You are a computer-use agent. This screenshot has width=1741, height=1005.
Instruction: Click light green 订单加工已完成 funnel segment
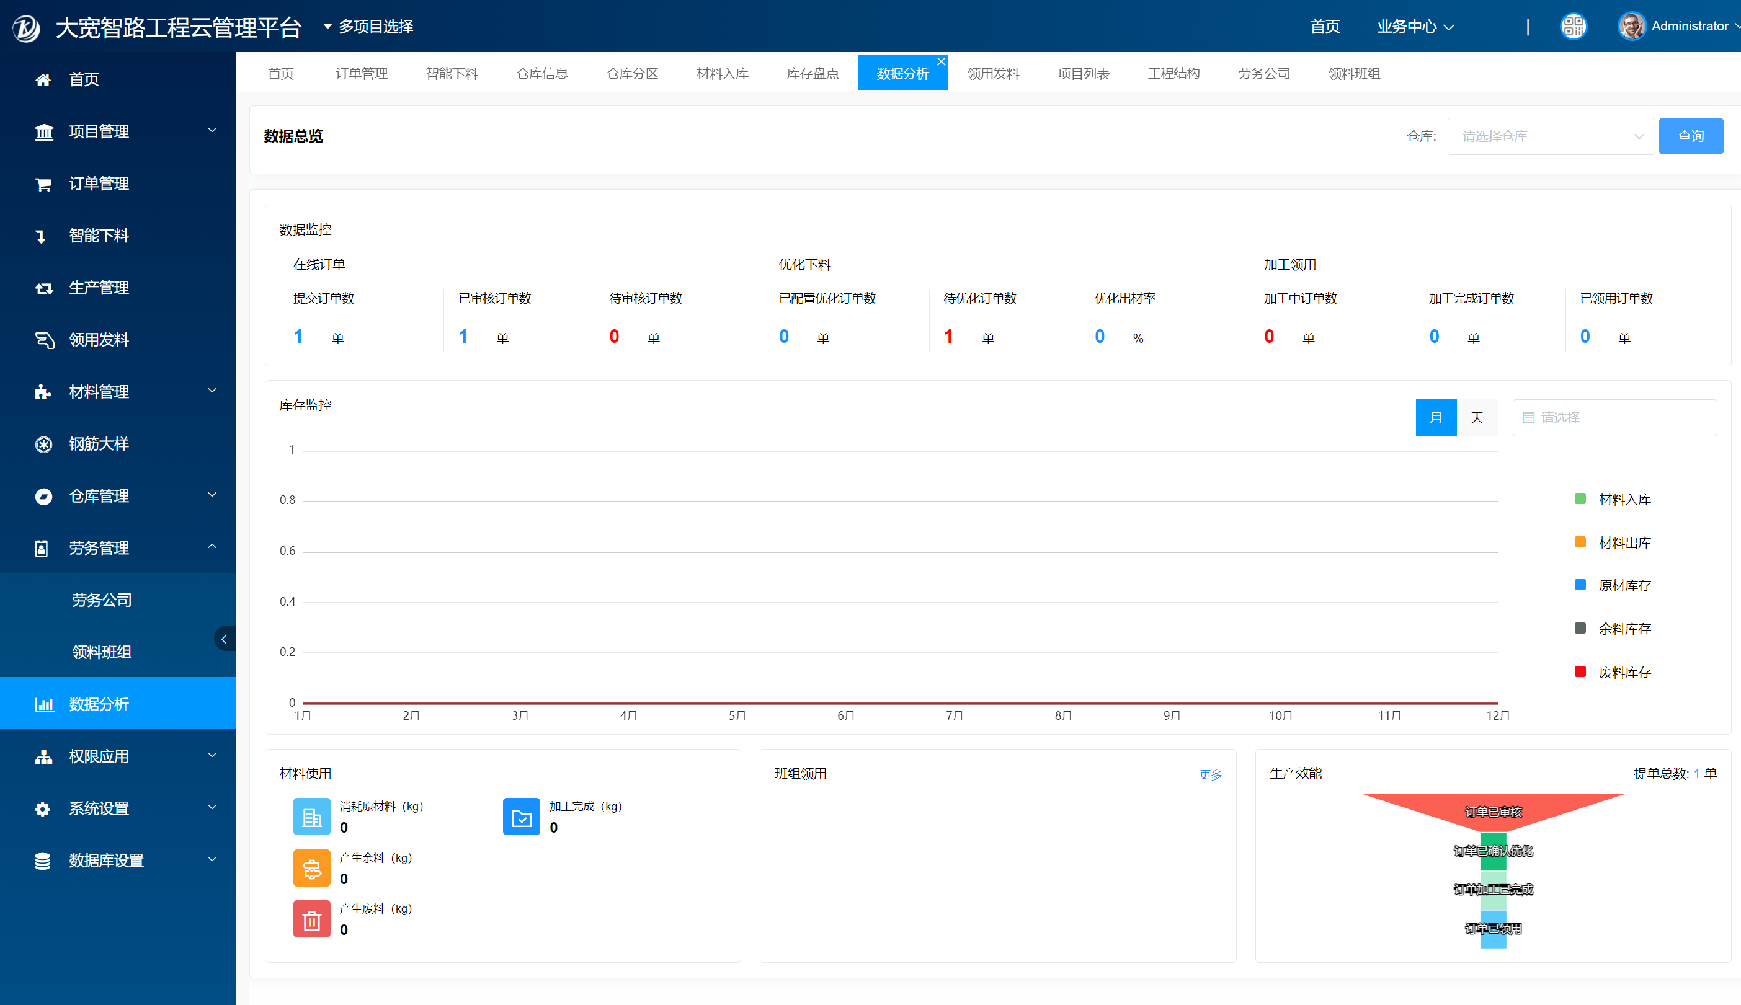(1493, 890)
